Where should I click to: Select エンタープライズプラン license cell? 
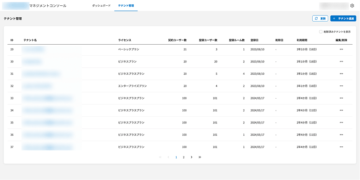pos(133,86)
